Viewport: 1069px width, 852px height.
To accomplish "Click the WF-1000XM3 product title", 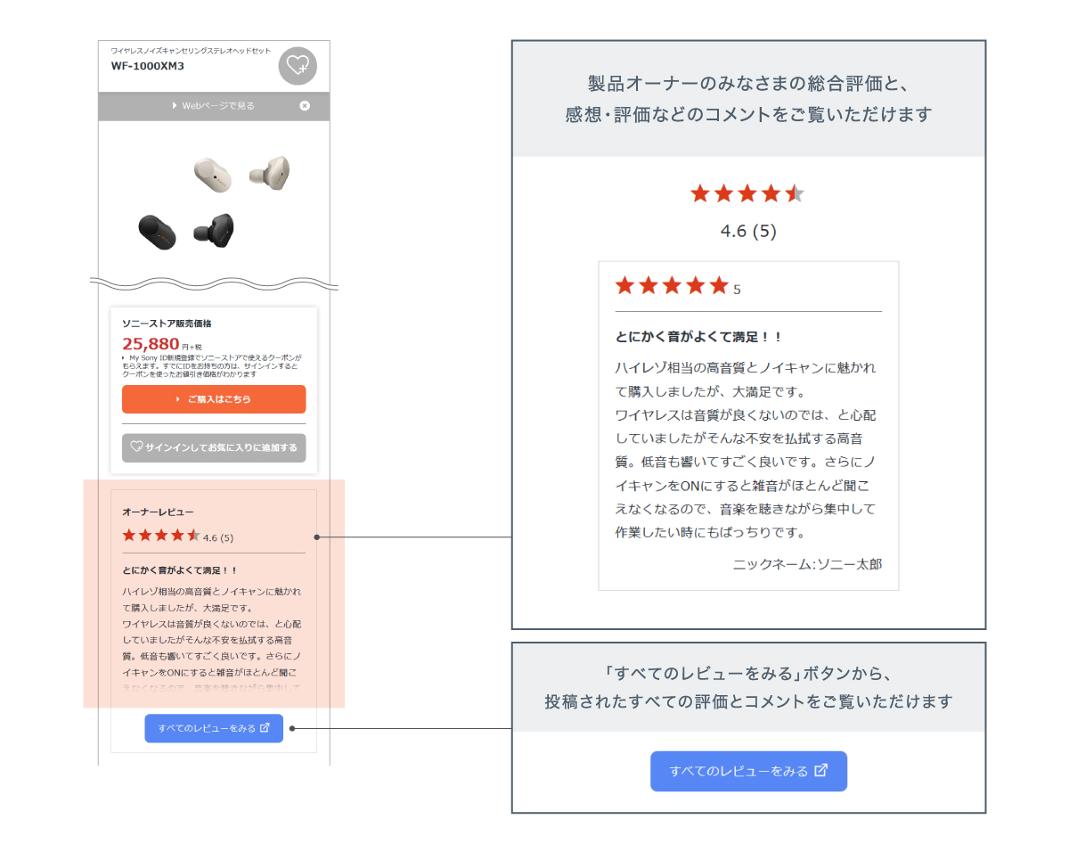I will point(148,66).
